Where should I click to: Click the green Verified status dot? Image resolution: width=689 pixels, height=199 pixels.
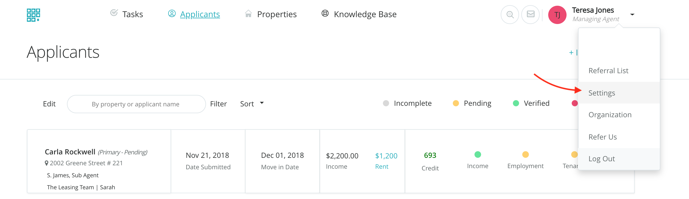click(516, 103)
